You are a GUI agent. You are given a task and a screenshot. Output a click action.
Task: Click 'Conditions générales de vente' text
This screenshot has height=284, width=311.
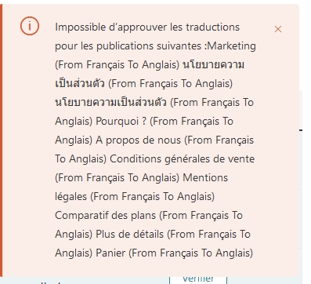click(x=183, y=159)
